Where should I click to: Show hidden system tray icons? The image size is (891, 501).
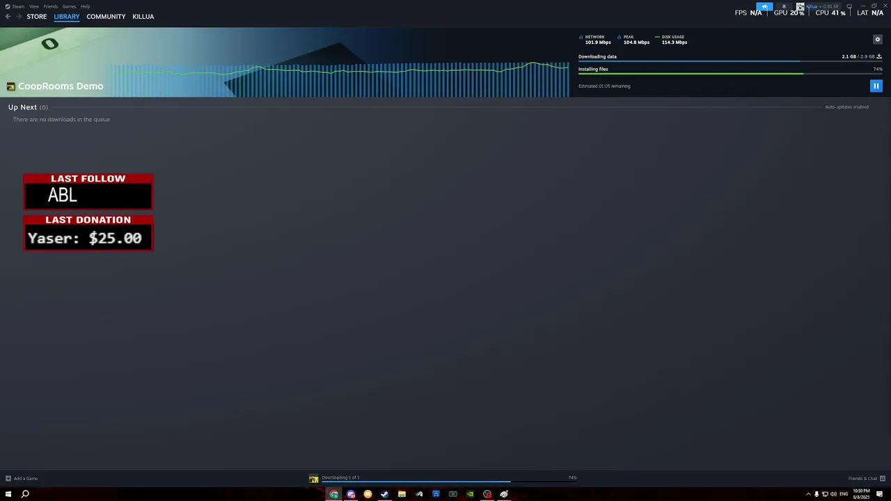pyautogui.click(x=808, y=494)
